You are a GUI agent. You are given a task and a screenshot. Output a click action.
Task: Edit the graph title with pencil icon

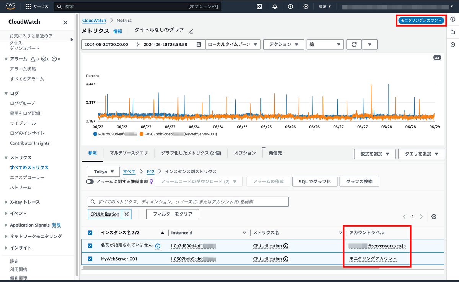coord(191,31)
